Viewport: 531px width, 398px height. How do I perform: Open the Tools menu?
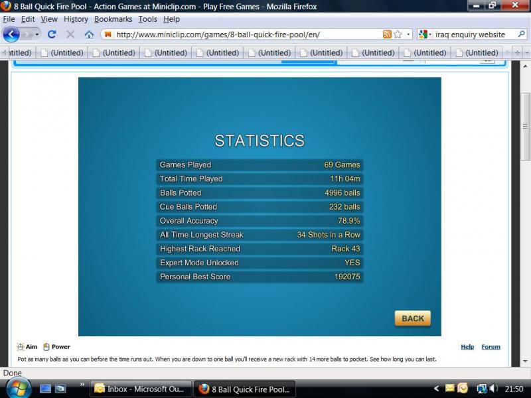(x=147, y=19)
